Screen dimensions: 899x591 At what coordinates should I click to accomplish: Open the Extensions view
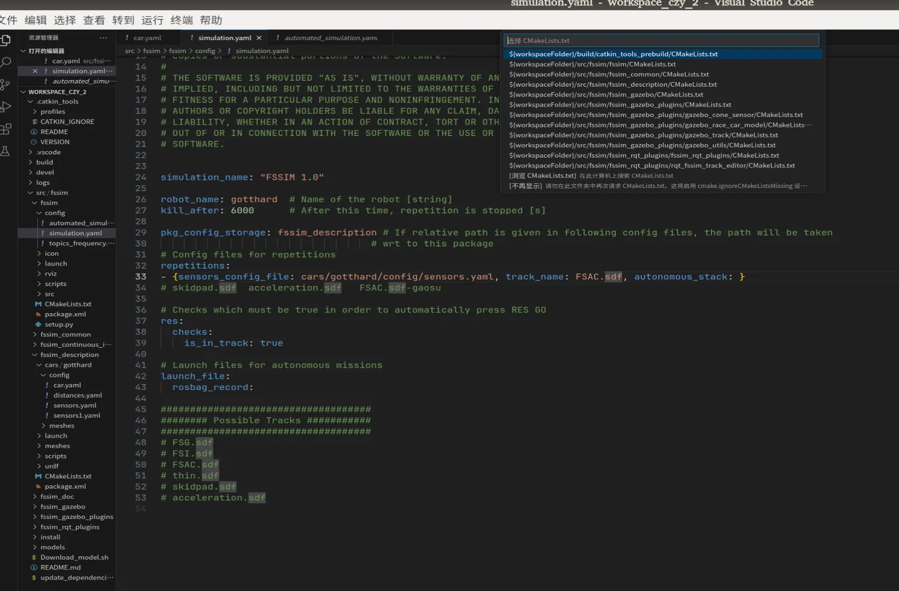[5, 129]
